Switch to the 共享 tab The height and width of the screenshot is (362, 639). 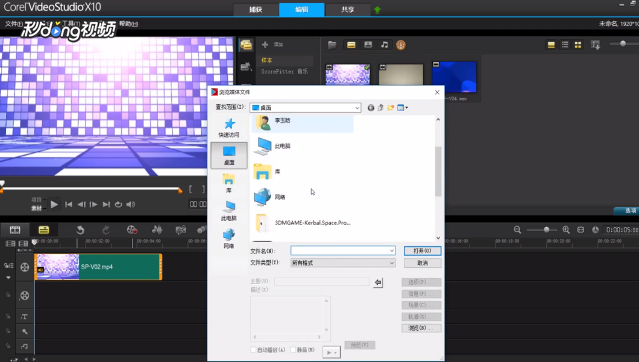coord(348,10)
